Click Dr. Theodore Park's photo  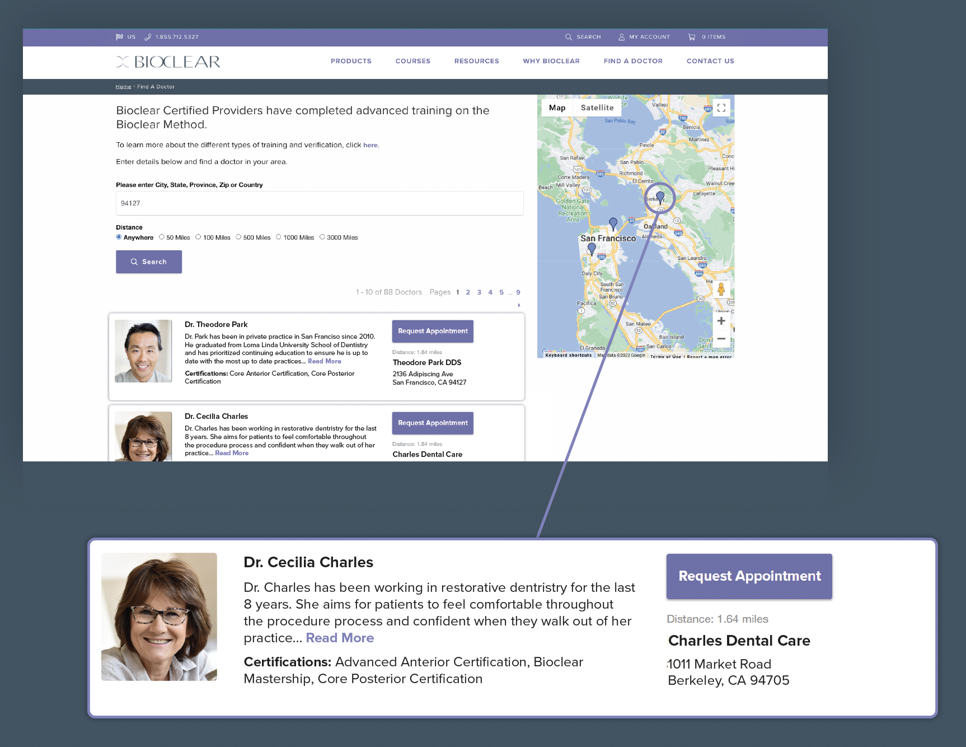(x=143, y=351)
